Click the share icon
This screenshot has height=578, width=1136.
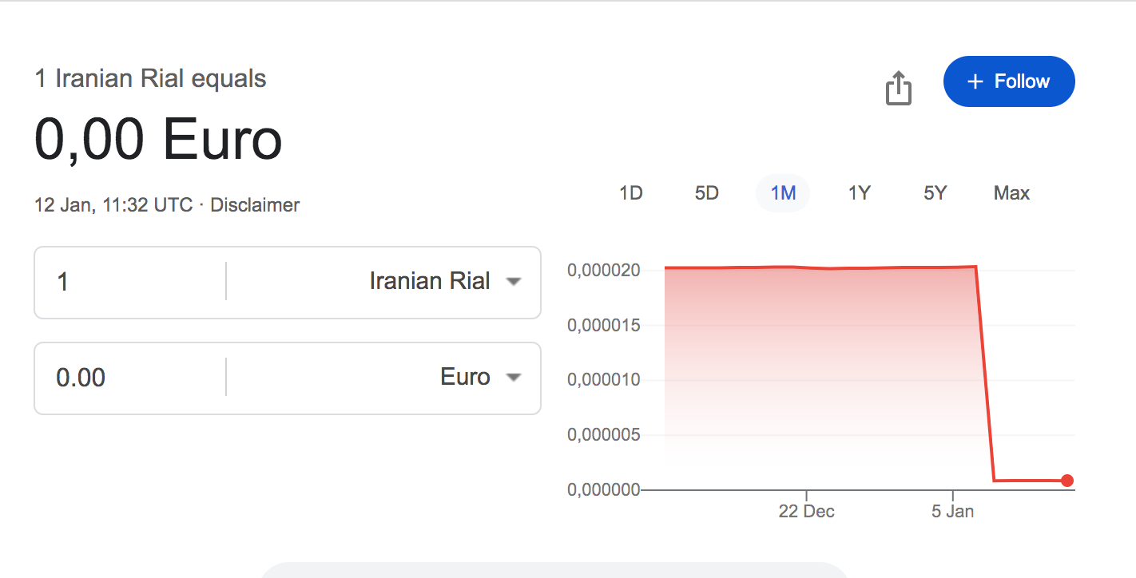tap(899, 88)
